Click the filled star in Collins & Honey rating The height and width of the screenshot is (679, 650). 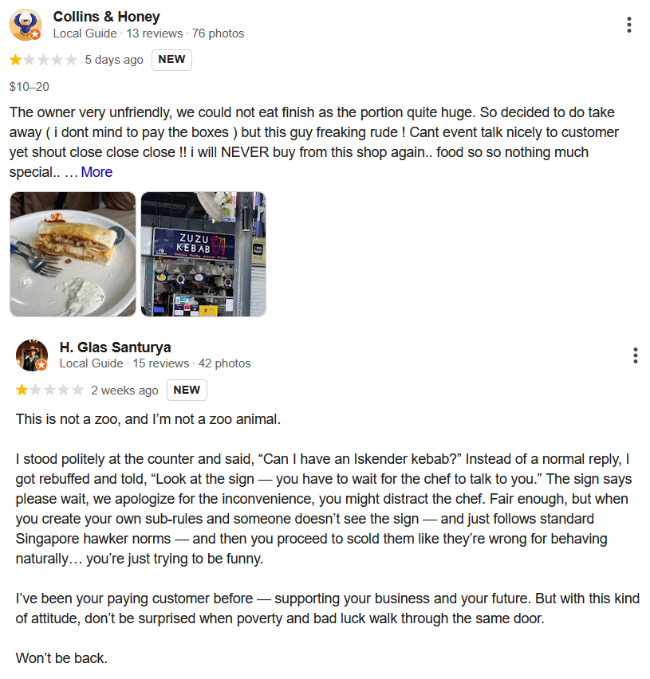pos(16,60)
